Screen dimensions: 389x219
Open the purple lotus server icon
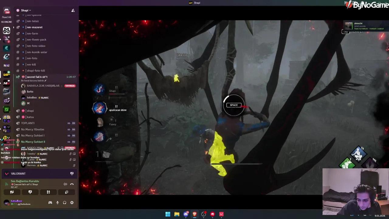[6, 101]
